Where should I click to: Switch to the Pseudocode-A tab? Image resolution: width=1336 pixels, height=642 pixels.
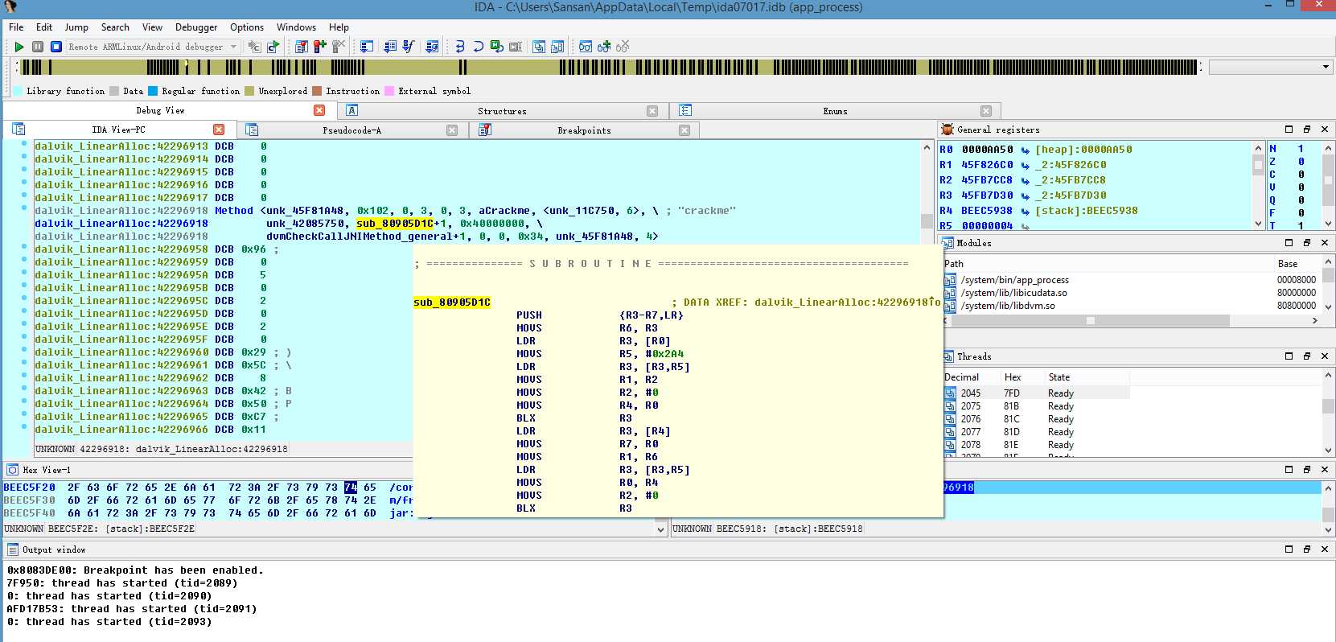click(x=351, y=130)
